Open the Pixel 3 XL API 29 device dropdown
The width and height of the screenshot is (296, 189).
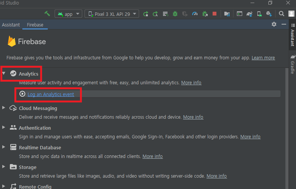(112, 14)
